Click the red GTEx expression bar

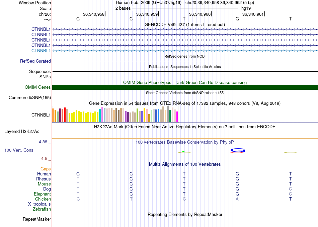(x=65, y=115)
